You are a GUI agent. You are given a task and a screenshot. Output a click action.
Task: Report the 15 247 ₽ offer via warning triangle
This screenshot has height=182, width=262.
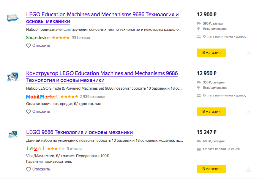coord(248,170)
